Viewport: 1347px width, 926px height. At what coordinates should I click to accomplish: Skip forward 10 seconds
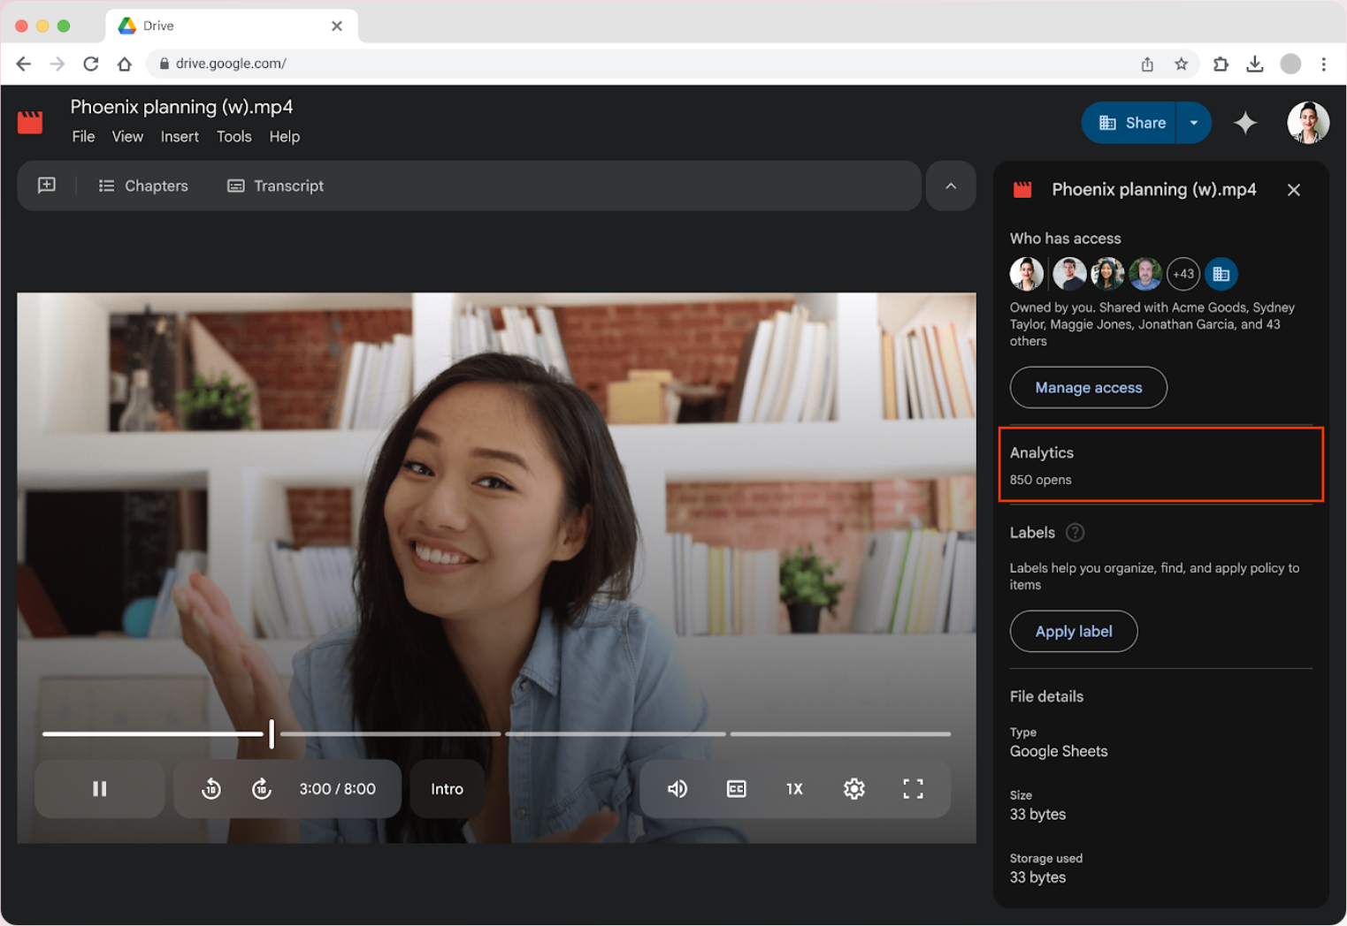(262, 788)
